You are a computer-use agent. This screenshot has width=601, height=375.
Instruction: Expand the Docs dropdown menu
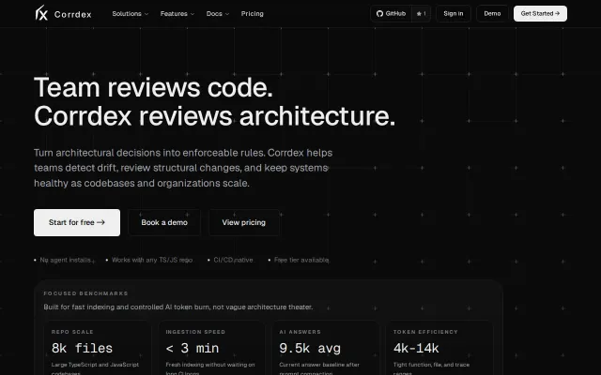[218, 14]
